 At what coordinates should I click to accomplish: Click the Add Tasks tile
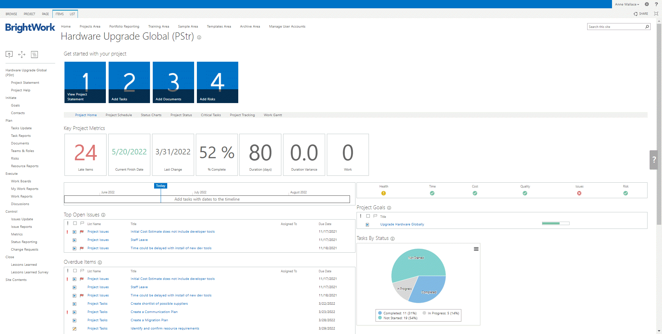tap(129, 82)
